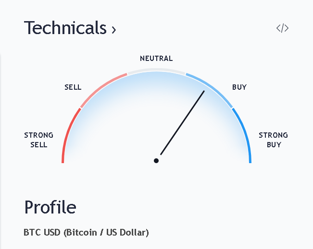Click the gauge needle pivot dot
The width and height of the screenshot is (313, 249).
point(156,161)
